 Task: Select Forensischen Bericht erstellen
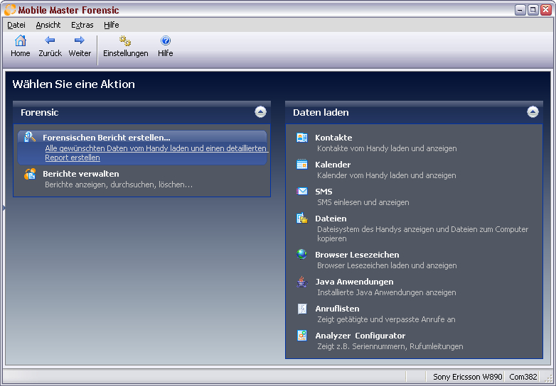[x=106, y=138]
